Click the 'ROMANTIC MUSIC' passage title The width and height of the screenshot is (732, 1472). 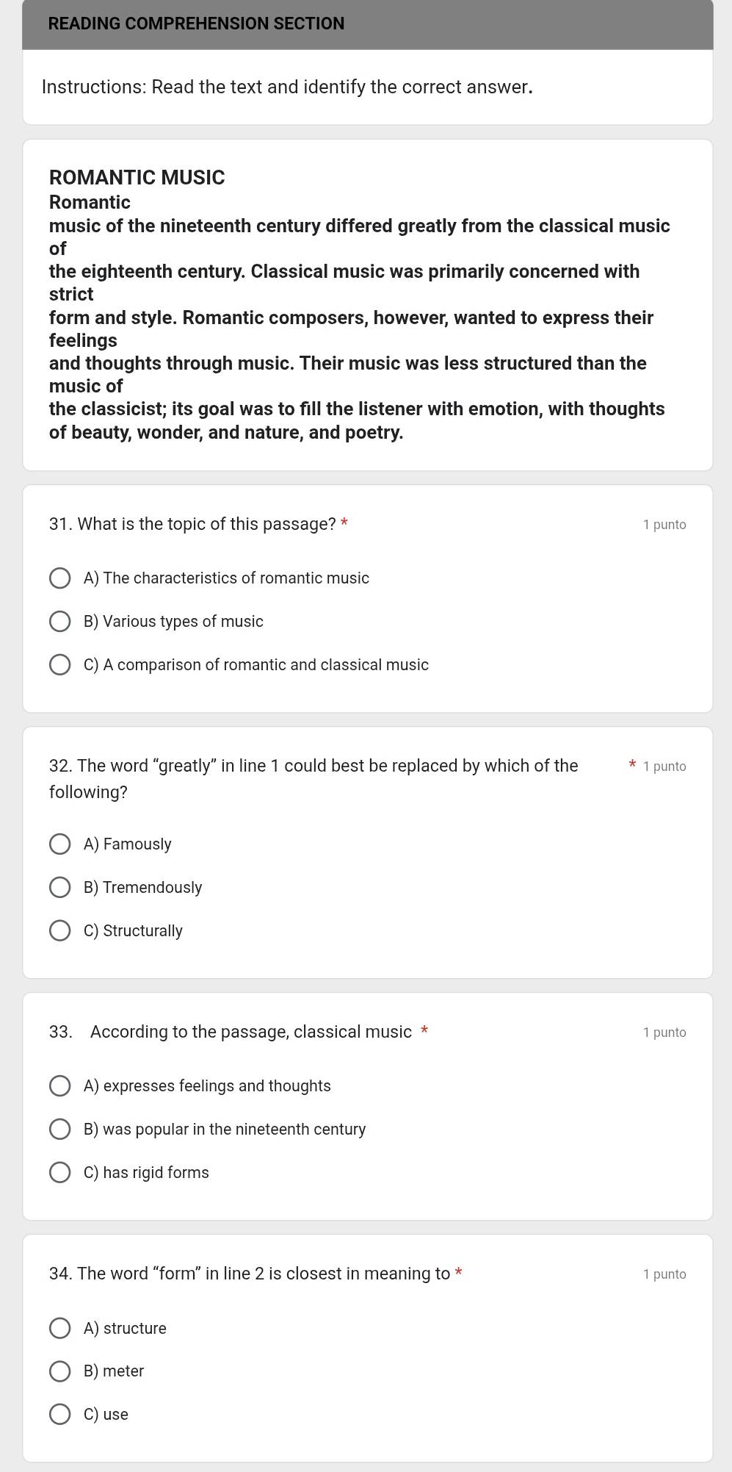pos(137,178)
